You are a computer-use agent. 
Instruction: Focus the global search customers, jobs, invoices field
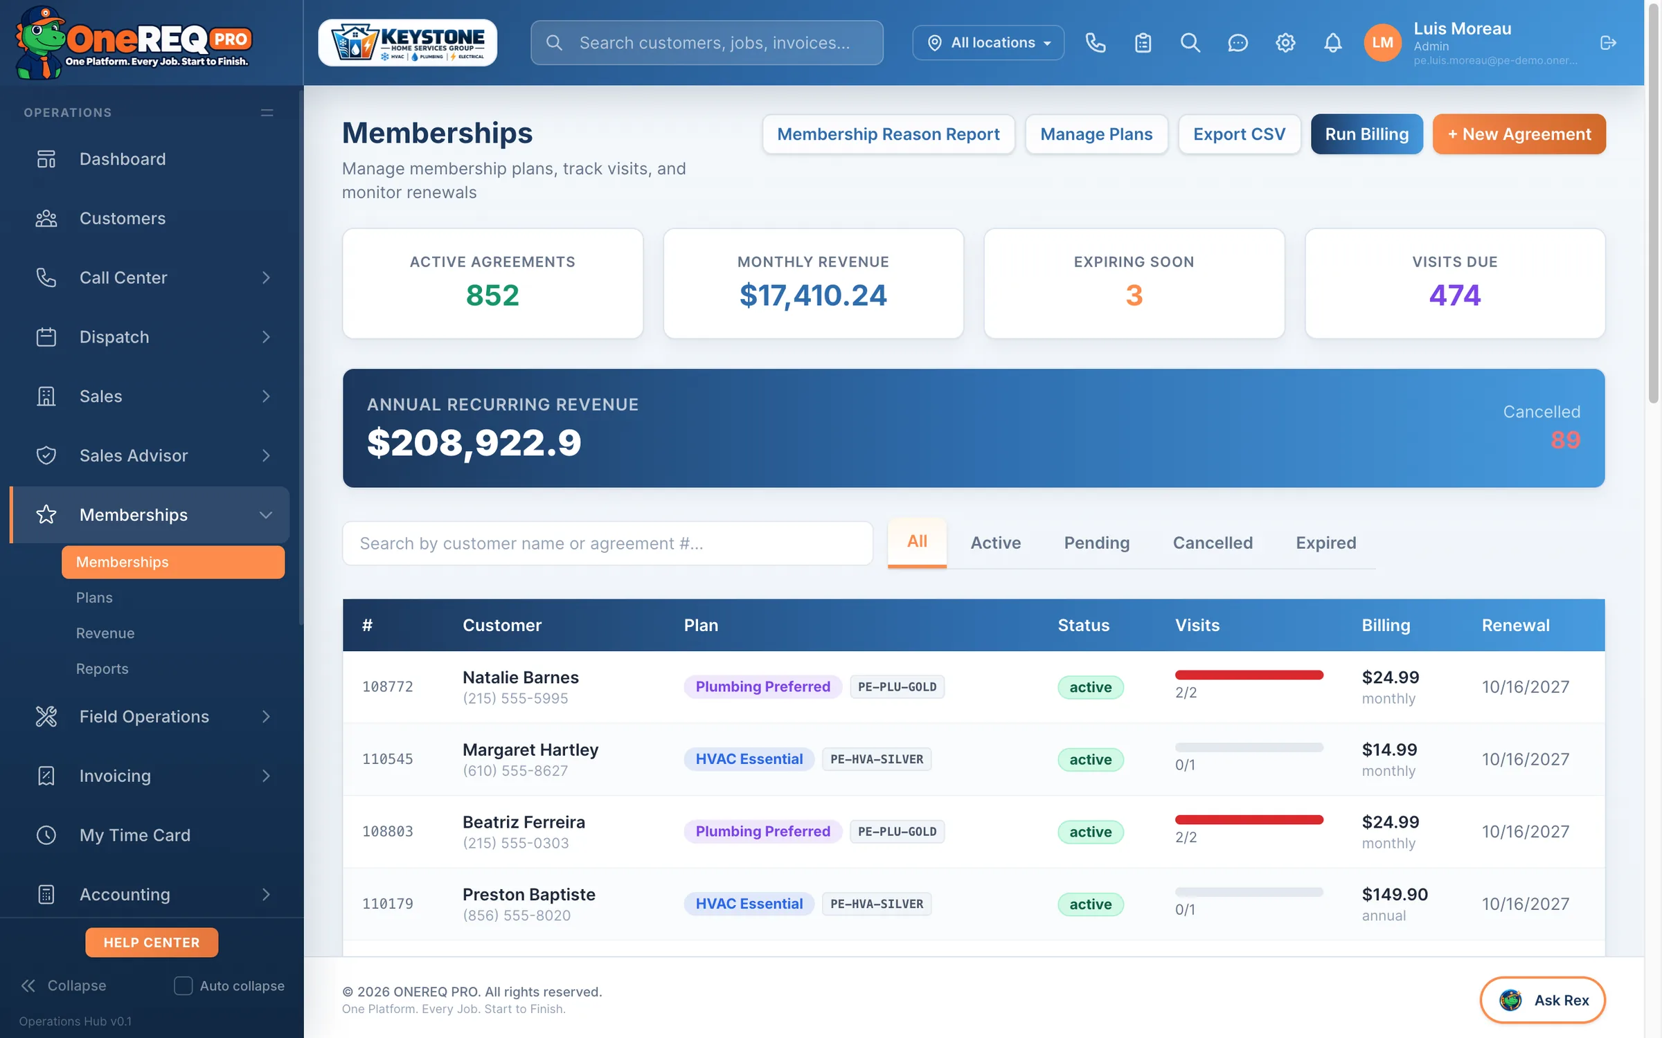(707, 43)
